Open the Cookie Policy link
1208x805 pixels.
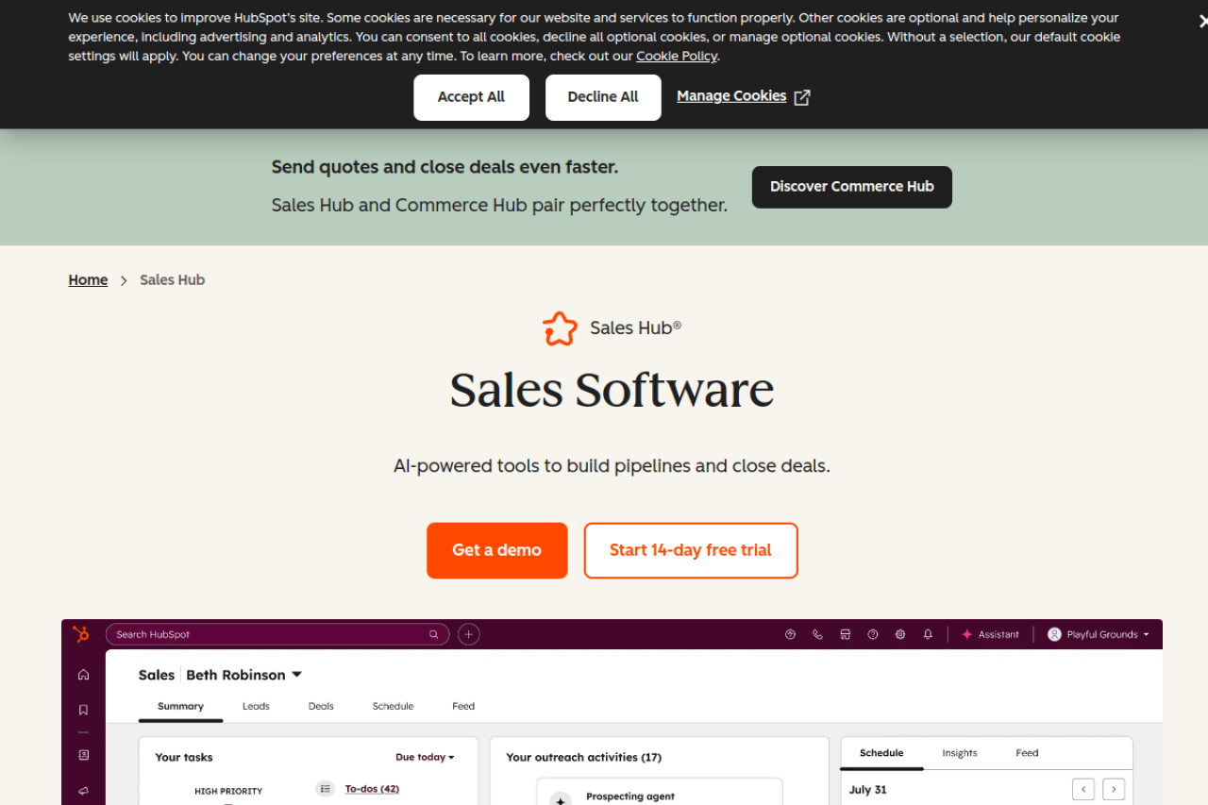point(677,56)
